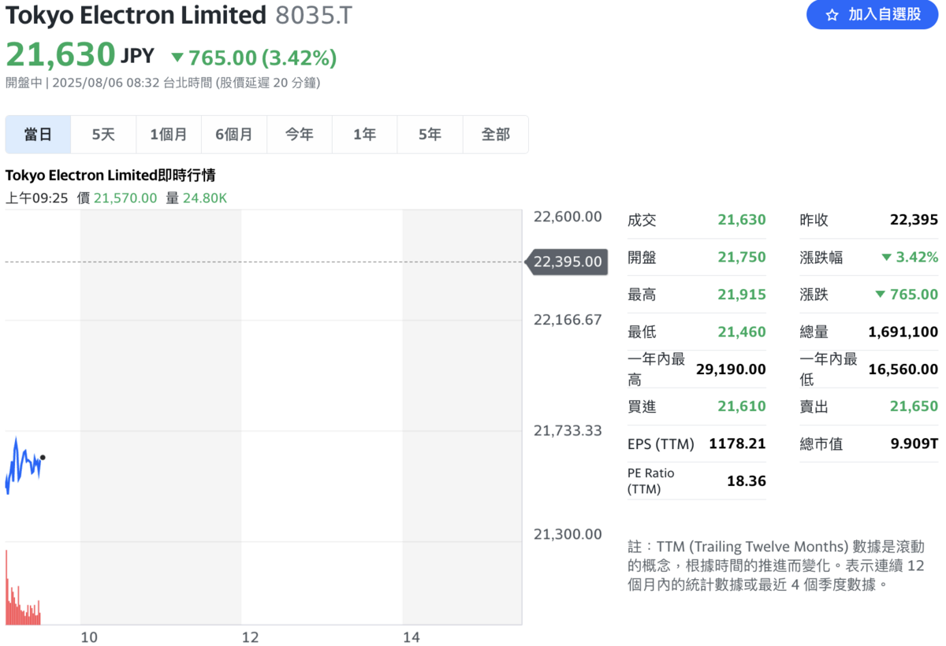This screenshot has height=646, width=946.
Task: Click the 22,166.67 axis label
Action: click(x=568, y=320)
